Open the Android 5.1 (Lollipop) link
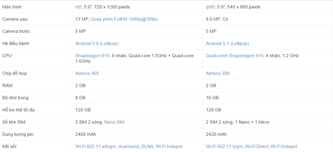 coord(227,44)
